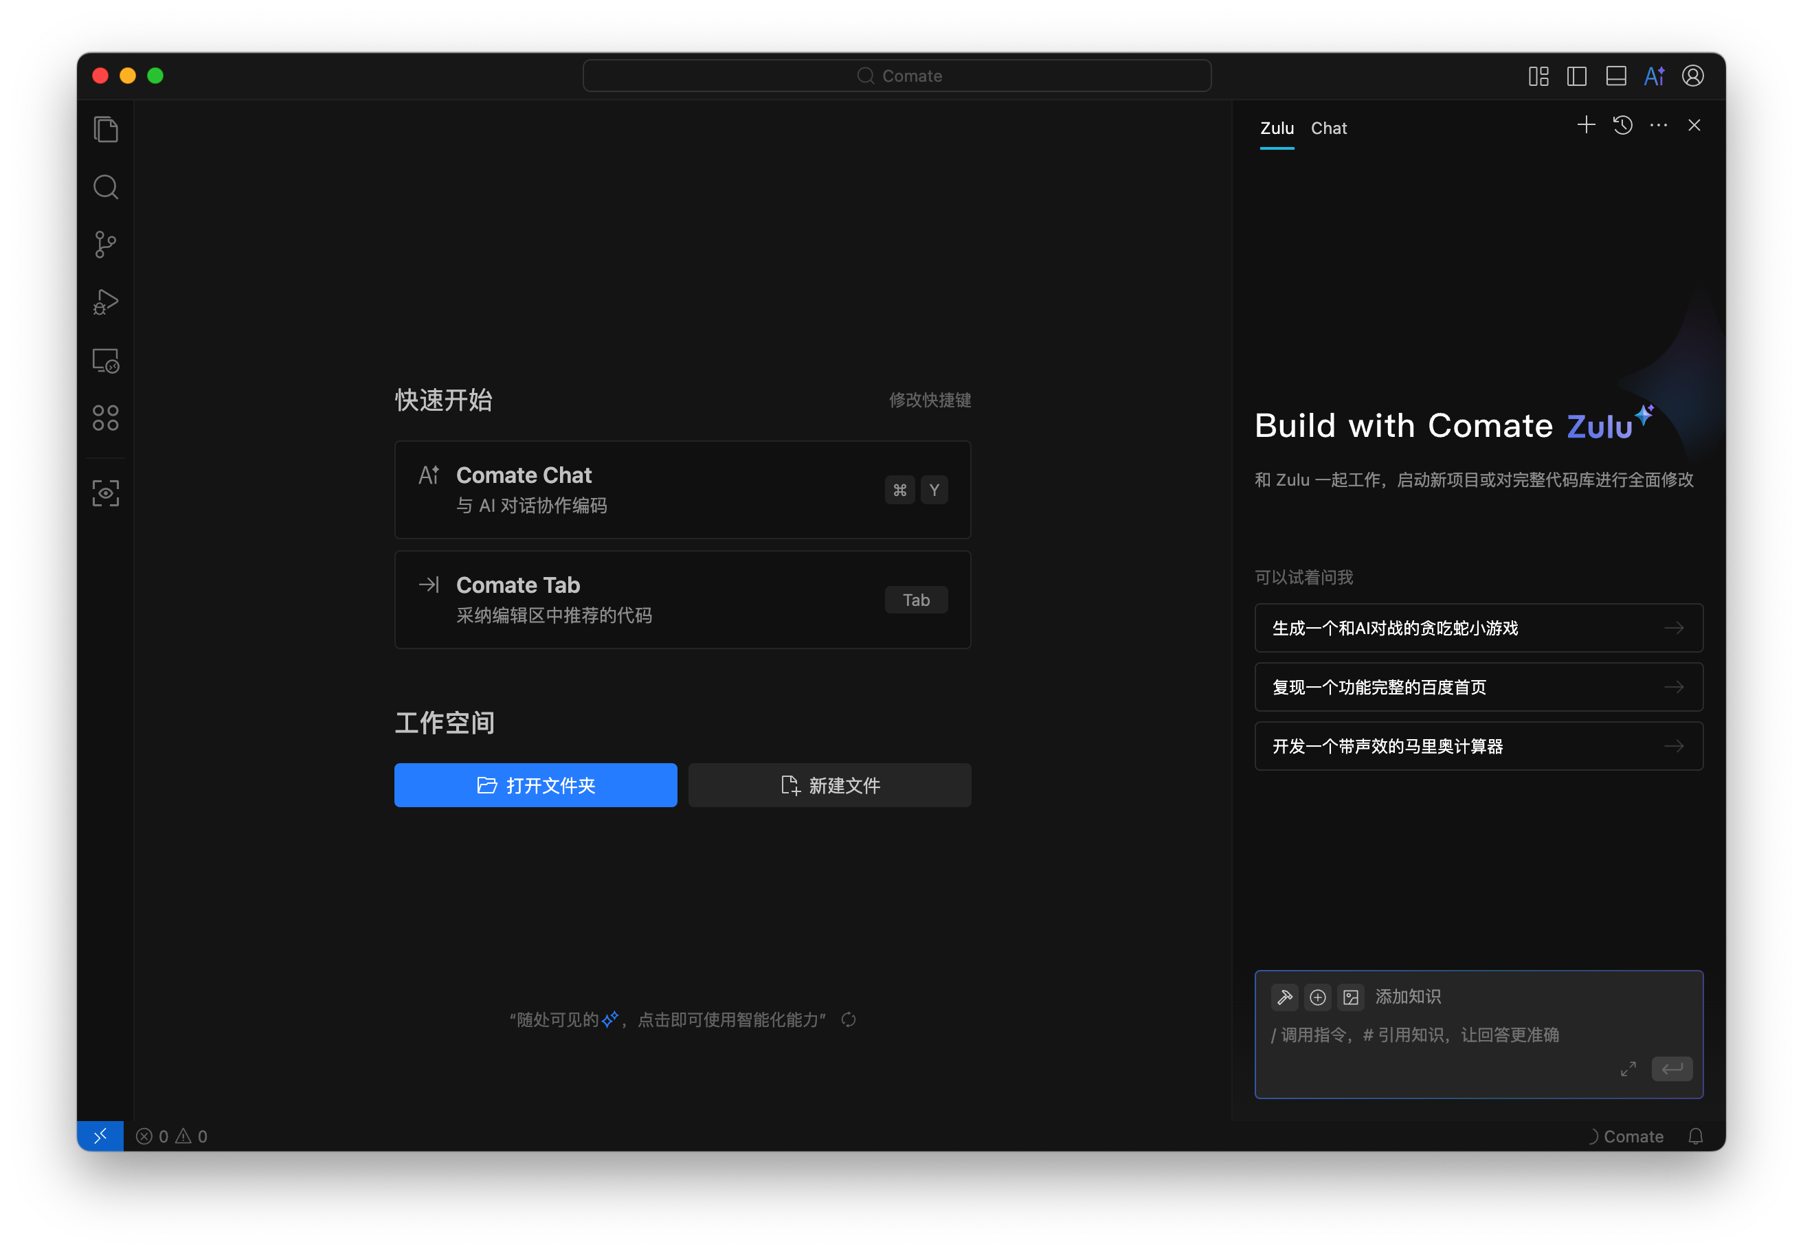Open more options ellipsis in Zulu panel
Viewport: 1803px width, 1253px height.
(1659, 125)
